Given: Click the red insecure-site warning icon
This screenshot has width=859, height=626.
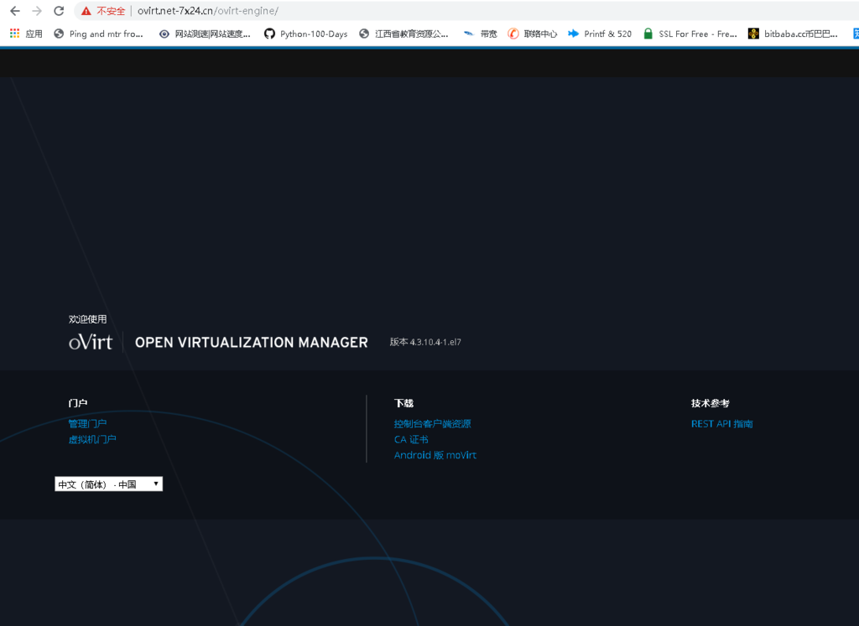Looking at the screenshot, I should 86,11.
